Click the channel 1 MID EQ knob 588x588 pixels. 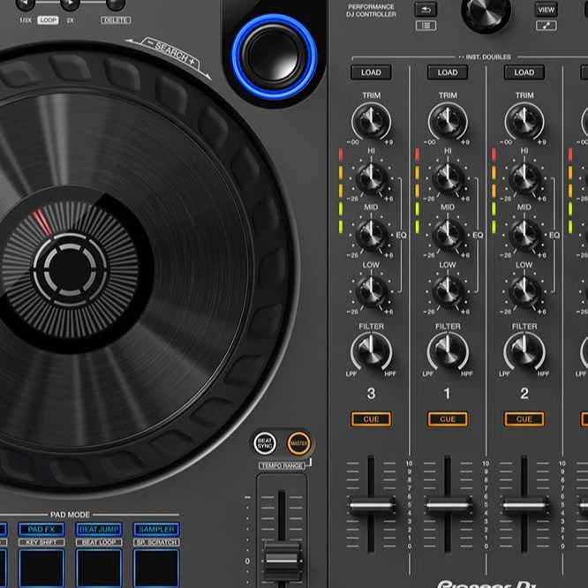[x=448, y=235]
